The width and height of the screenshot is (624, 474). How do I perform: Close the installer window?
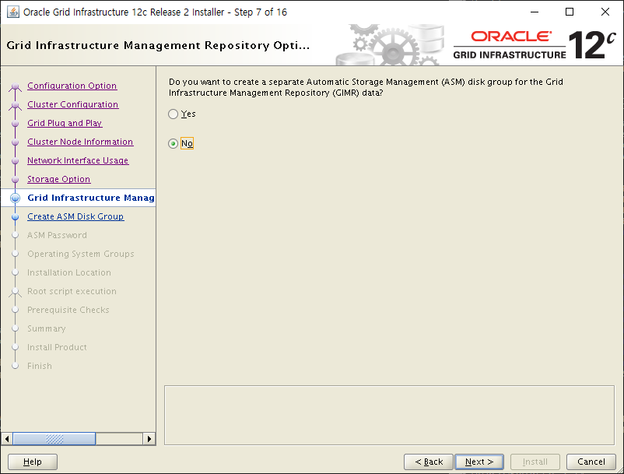[605, 12]
